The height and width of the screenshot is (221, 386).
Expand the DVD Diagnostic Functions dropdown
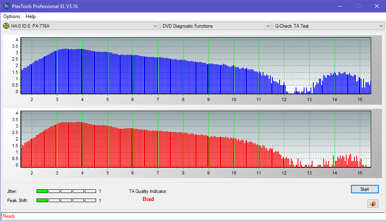(215, 26)
